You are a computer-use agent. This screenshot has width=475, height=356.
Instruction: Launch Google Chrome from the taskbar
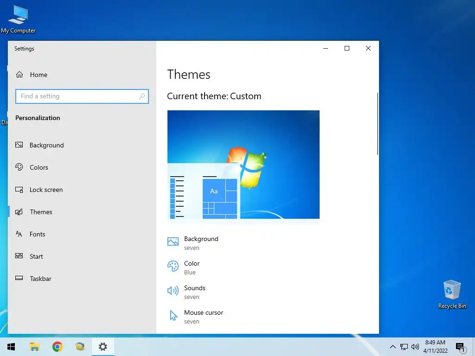(x=57, y=347)
